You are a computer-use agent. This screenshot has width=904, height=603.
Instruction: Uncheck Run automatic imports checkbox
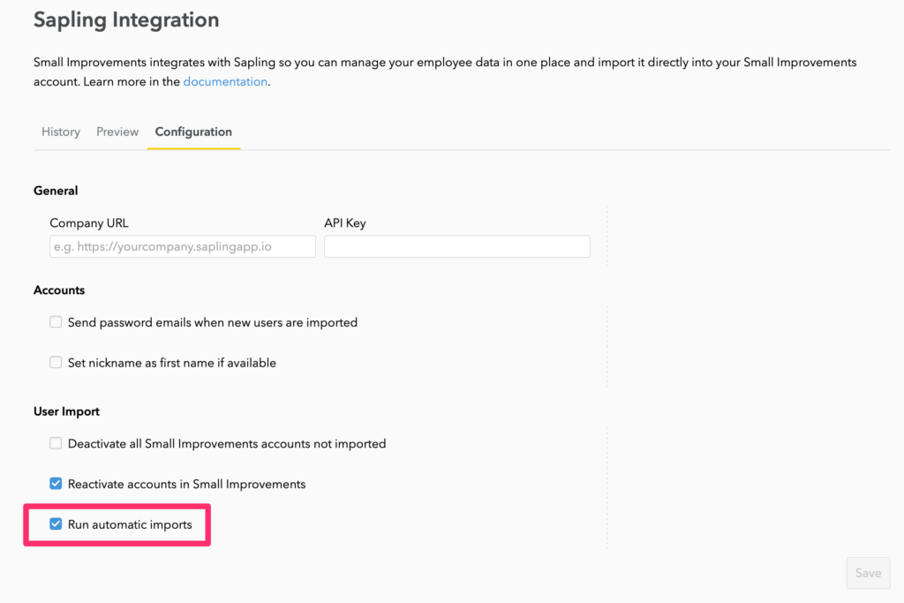pyautogui.click(x=56, y=524)
